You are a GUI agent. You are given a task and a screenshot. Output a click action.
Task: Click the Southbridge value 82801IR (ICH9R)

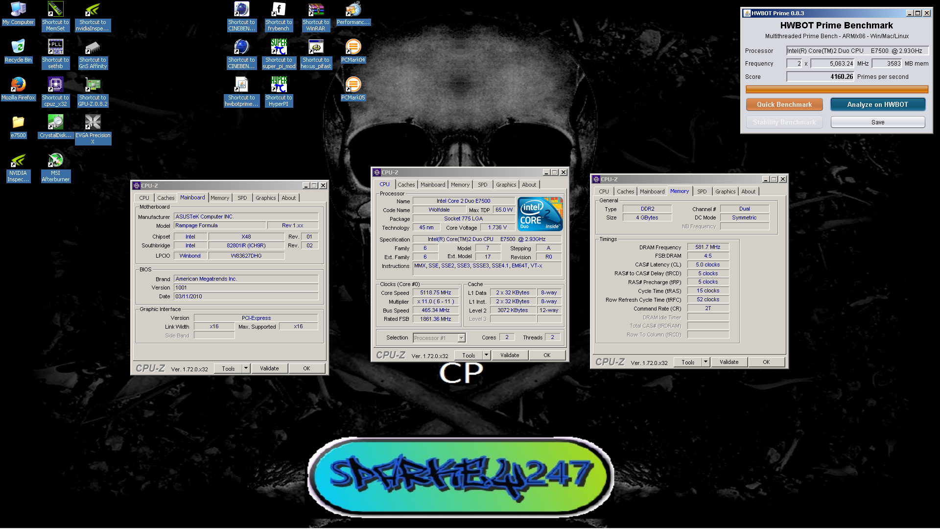click(x=246, y=246)
